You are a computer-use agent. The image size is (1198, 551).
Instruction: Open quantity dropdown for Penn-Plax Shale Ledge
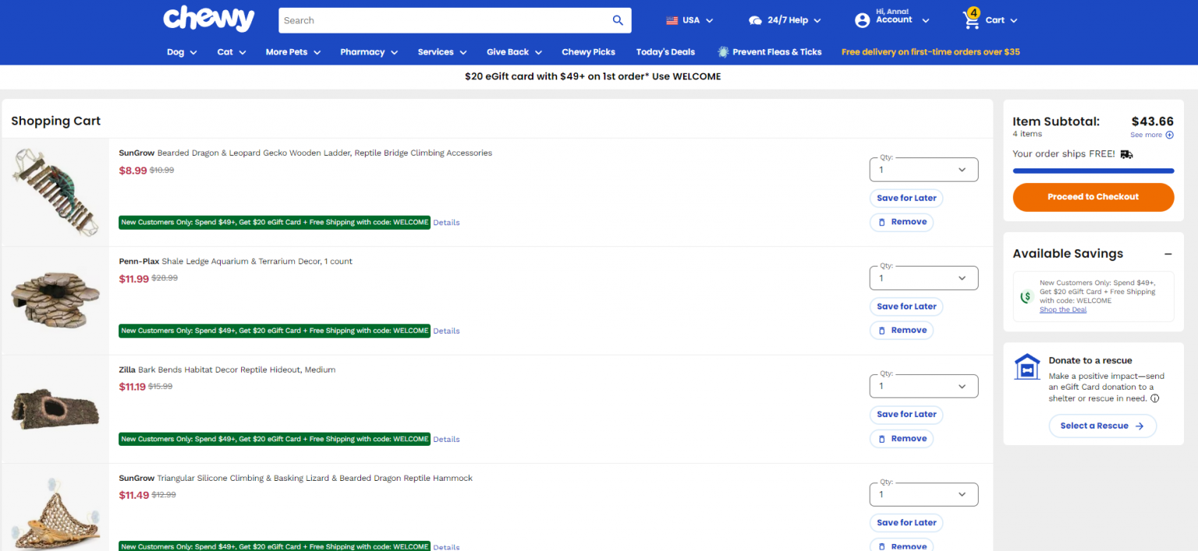click(x=923, y=278)
